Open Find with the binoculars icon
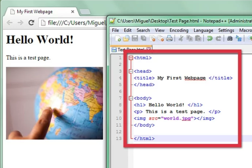The width and height of the screenshot is (252, 168). pos(230,38)
